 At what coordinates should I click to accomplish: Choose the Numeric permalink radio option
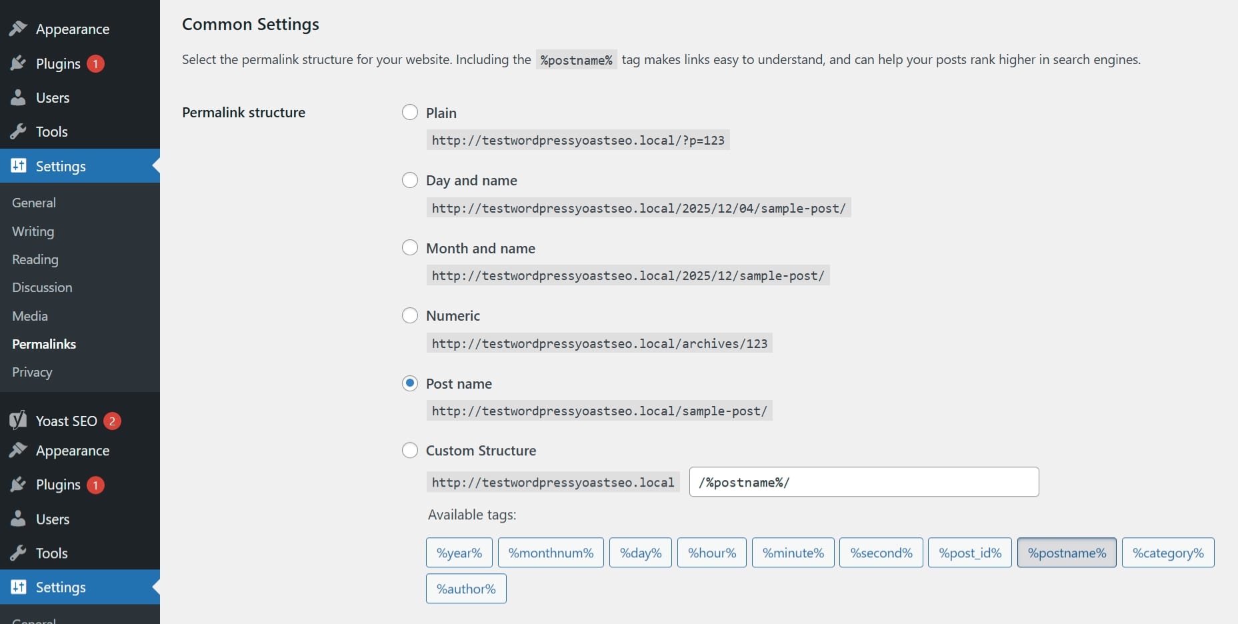(x=410, y=315)
